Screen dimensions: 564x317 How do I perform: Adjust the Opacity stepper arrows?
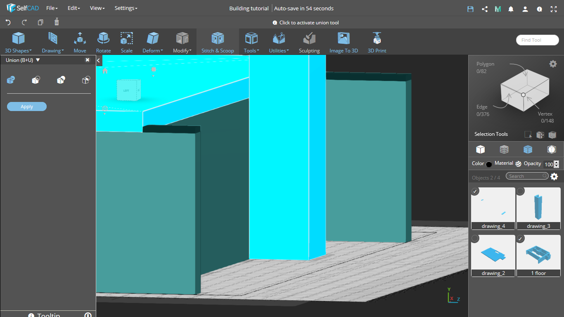556,164
